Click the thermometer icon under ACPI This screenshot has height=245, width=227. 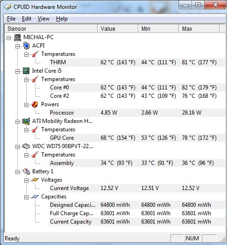35,54
